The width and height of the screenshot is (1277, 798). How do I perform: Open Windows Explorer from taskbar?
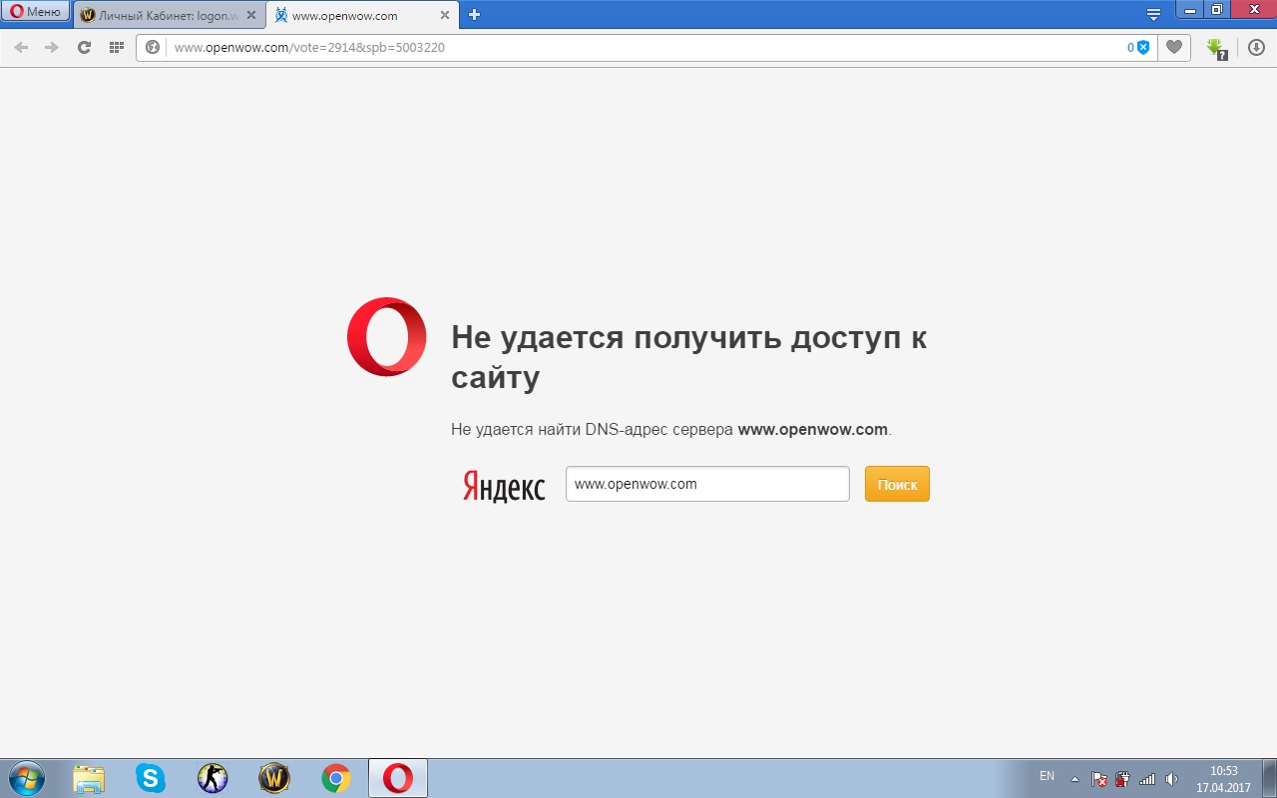point(89,778)
